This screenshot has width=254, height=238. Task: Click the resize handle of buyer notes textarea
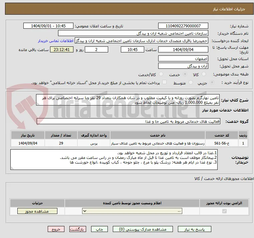[x=12, y=168]
